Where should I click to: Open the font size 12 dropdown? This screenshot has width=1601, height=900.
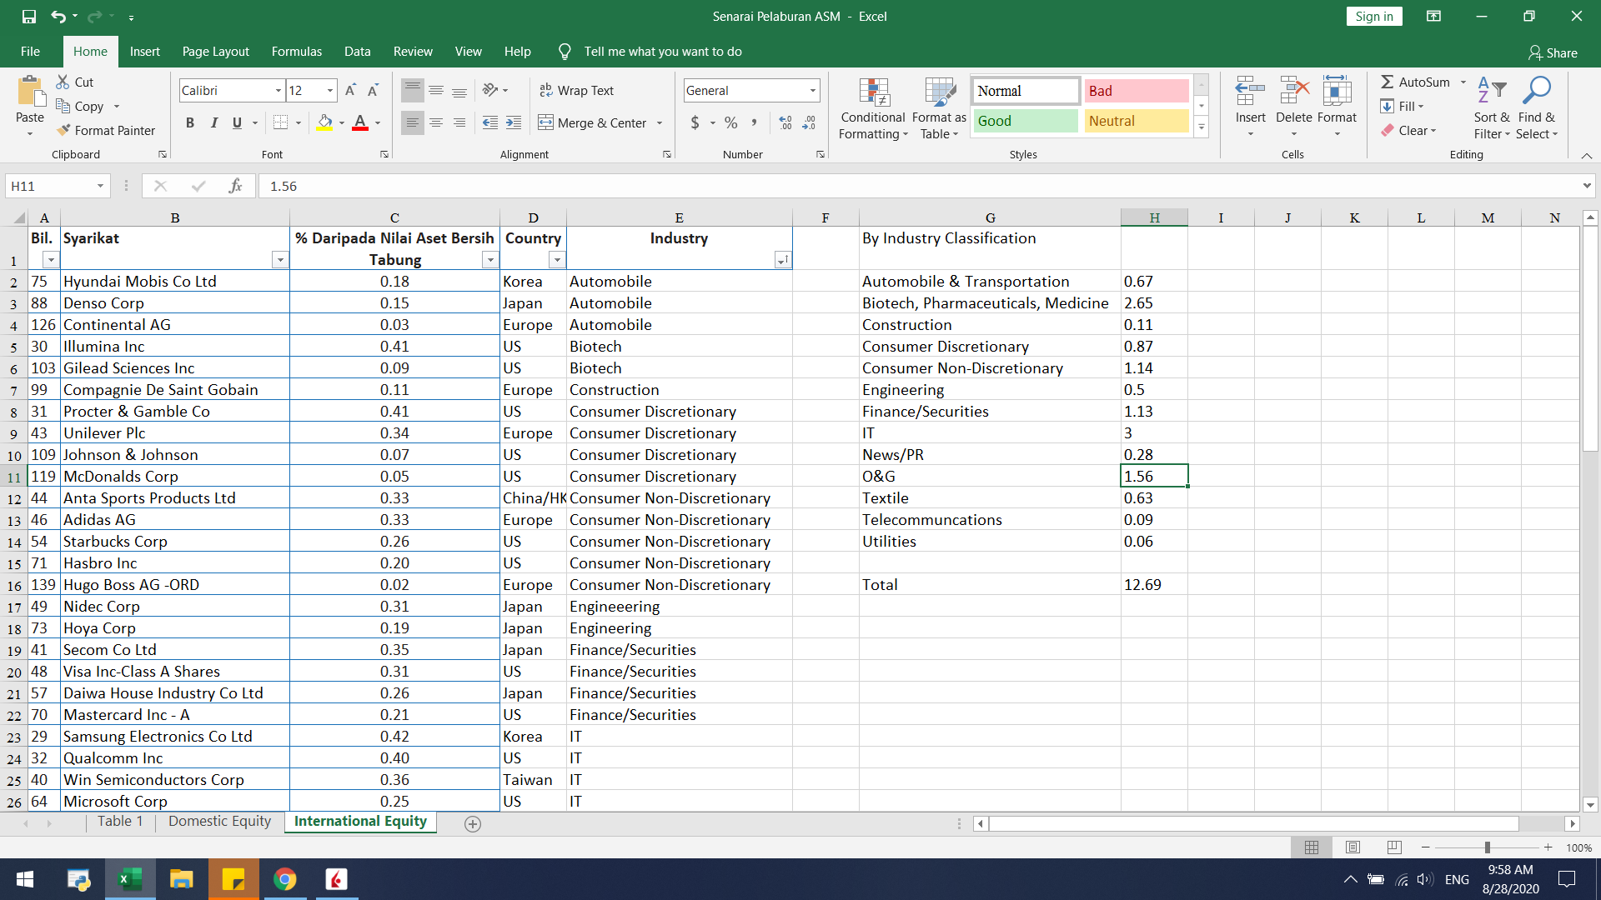click(330, 90)
